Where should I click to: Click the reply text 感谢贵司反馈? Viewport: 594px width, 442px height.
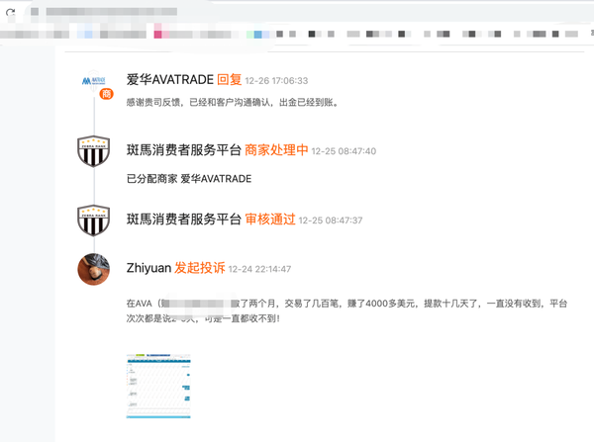pos(233,103)
